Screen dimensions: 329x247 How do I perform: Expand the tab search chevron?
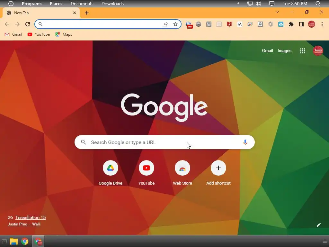tap(277, 12)
